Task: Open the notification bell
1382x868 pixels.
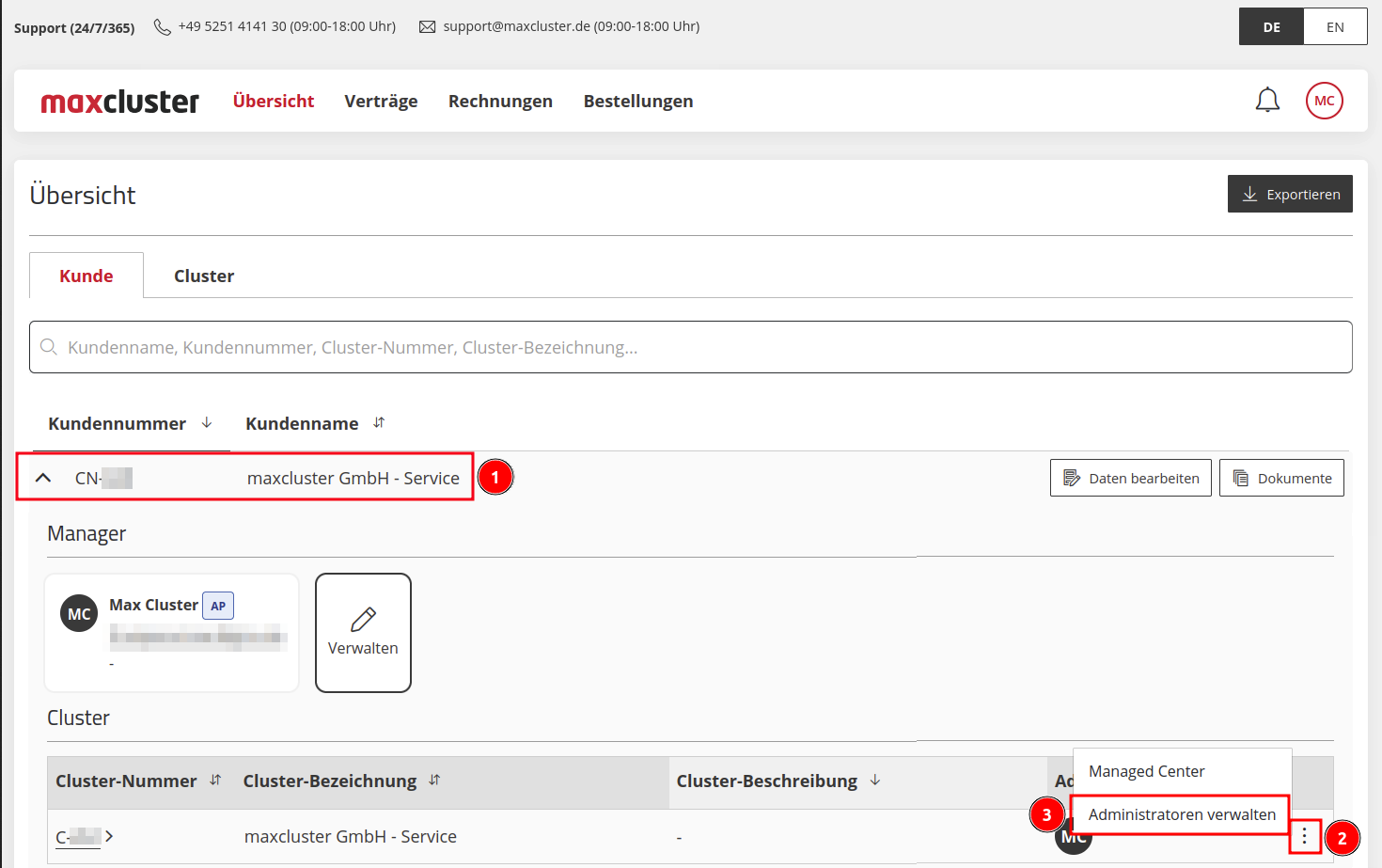Action: pyautogui.click(x=1267, y=100)
